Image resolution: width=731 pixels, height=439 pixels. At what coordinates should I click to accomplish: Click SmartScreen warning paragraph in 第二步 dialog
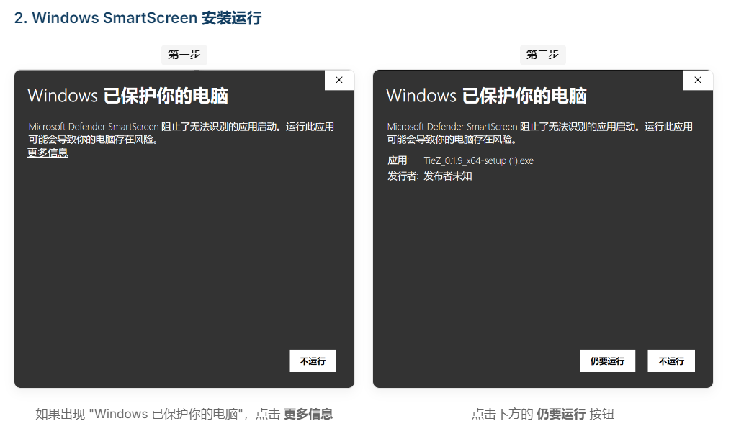pos(540,133)
